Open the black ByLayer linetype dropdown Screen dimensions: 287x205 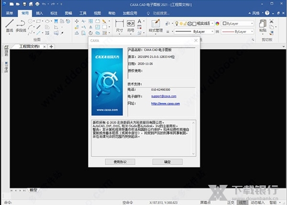coord(194,32)
